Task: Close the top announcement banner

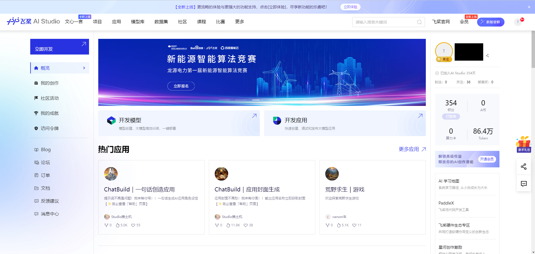Action: point(529,7)
